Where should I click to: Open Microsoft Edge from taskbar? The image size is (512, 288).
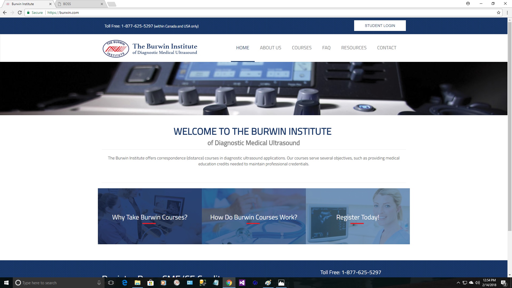(125, 283)
